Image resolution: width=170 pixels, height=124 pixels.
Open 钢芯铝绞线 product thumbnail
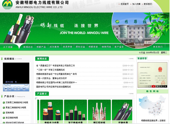click(99, 110)
